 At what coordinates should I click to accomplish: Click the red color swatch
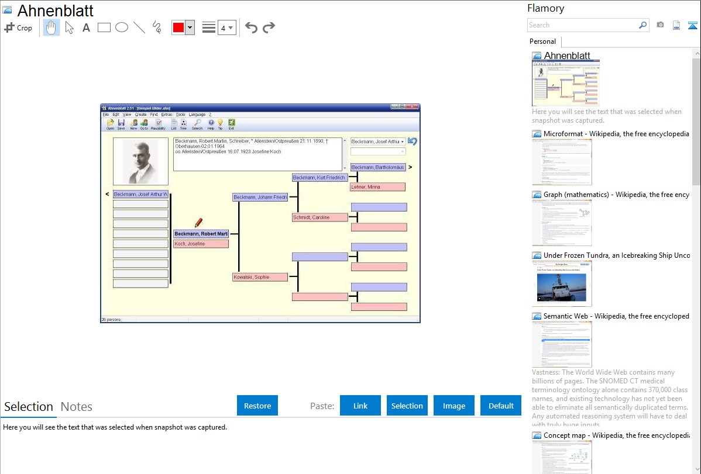178,27
